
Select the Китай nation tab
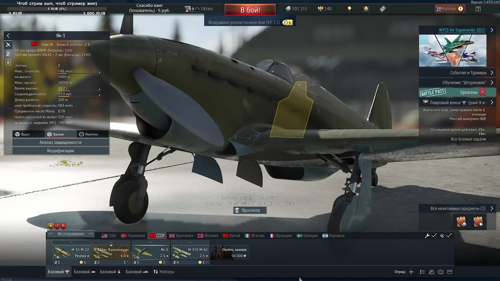point(231,235)
